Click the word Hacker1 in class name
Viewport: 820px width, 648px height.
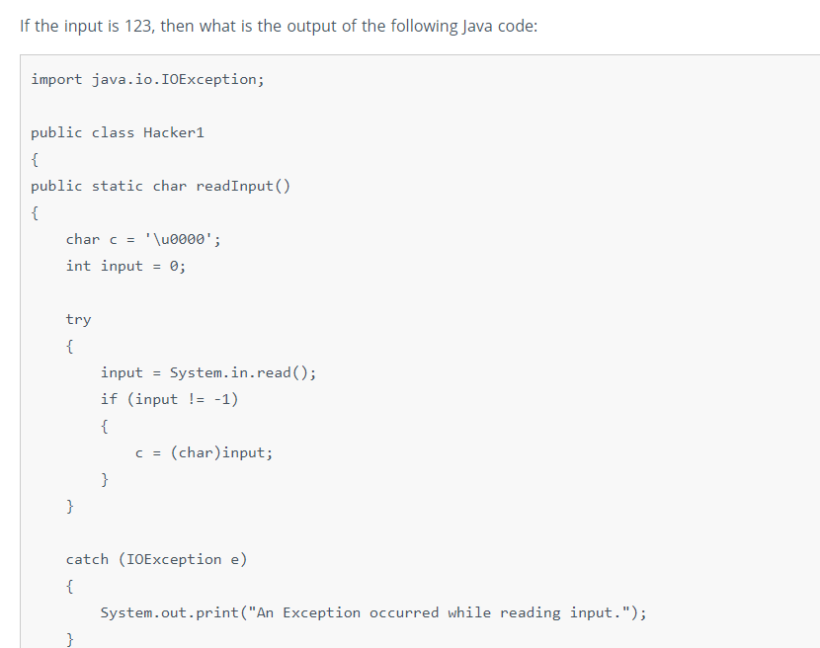click(174, 132)
